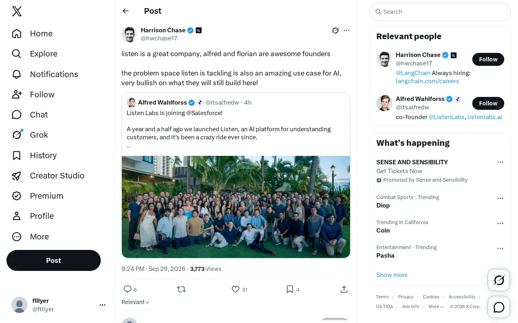Focus the Search field

[440, 12]
